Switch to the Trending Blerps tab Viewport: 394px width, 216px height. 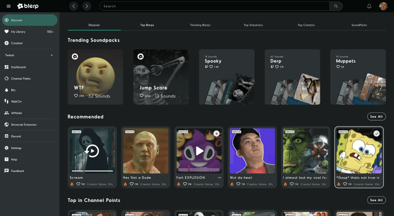coord(200,25)
